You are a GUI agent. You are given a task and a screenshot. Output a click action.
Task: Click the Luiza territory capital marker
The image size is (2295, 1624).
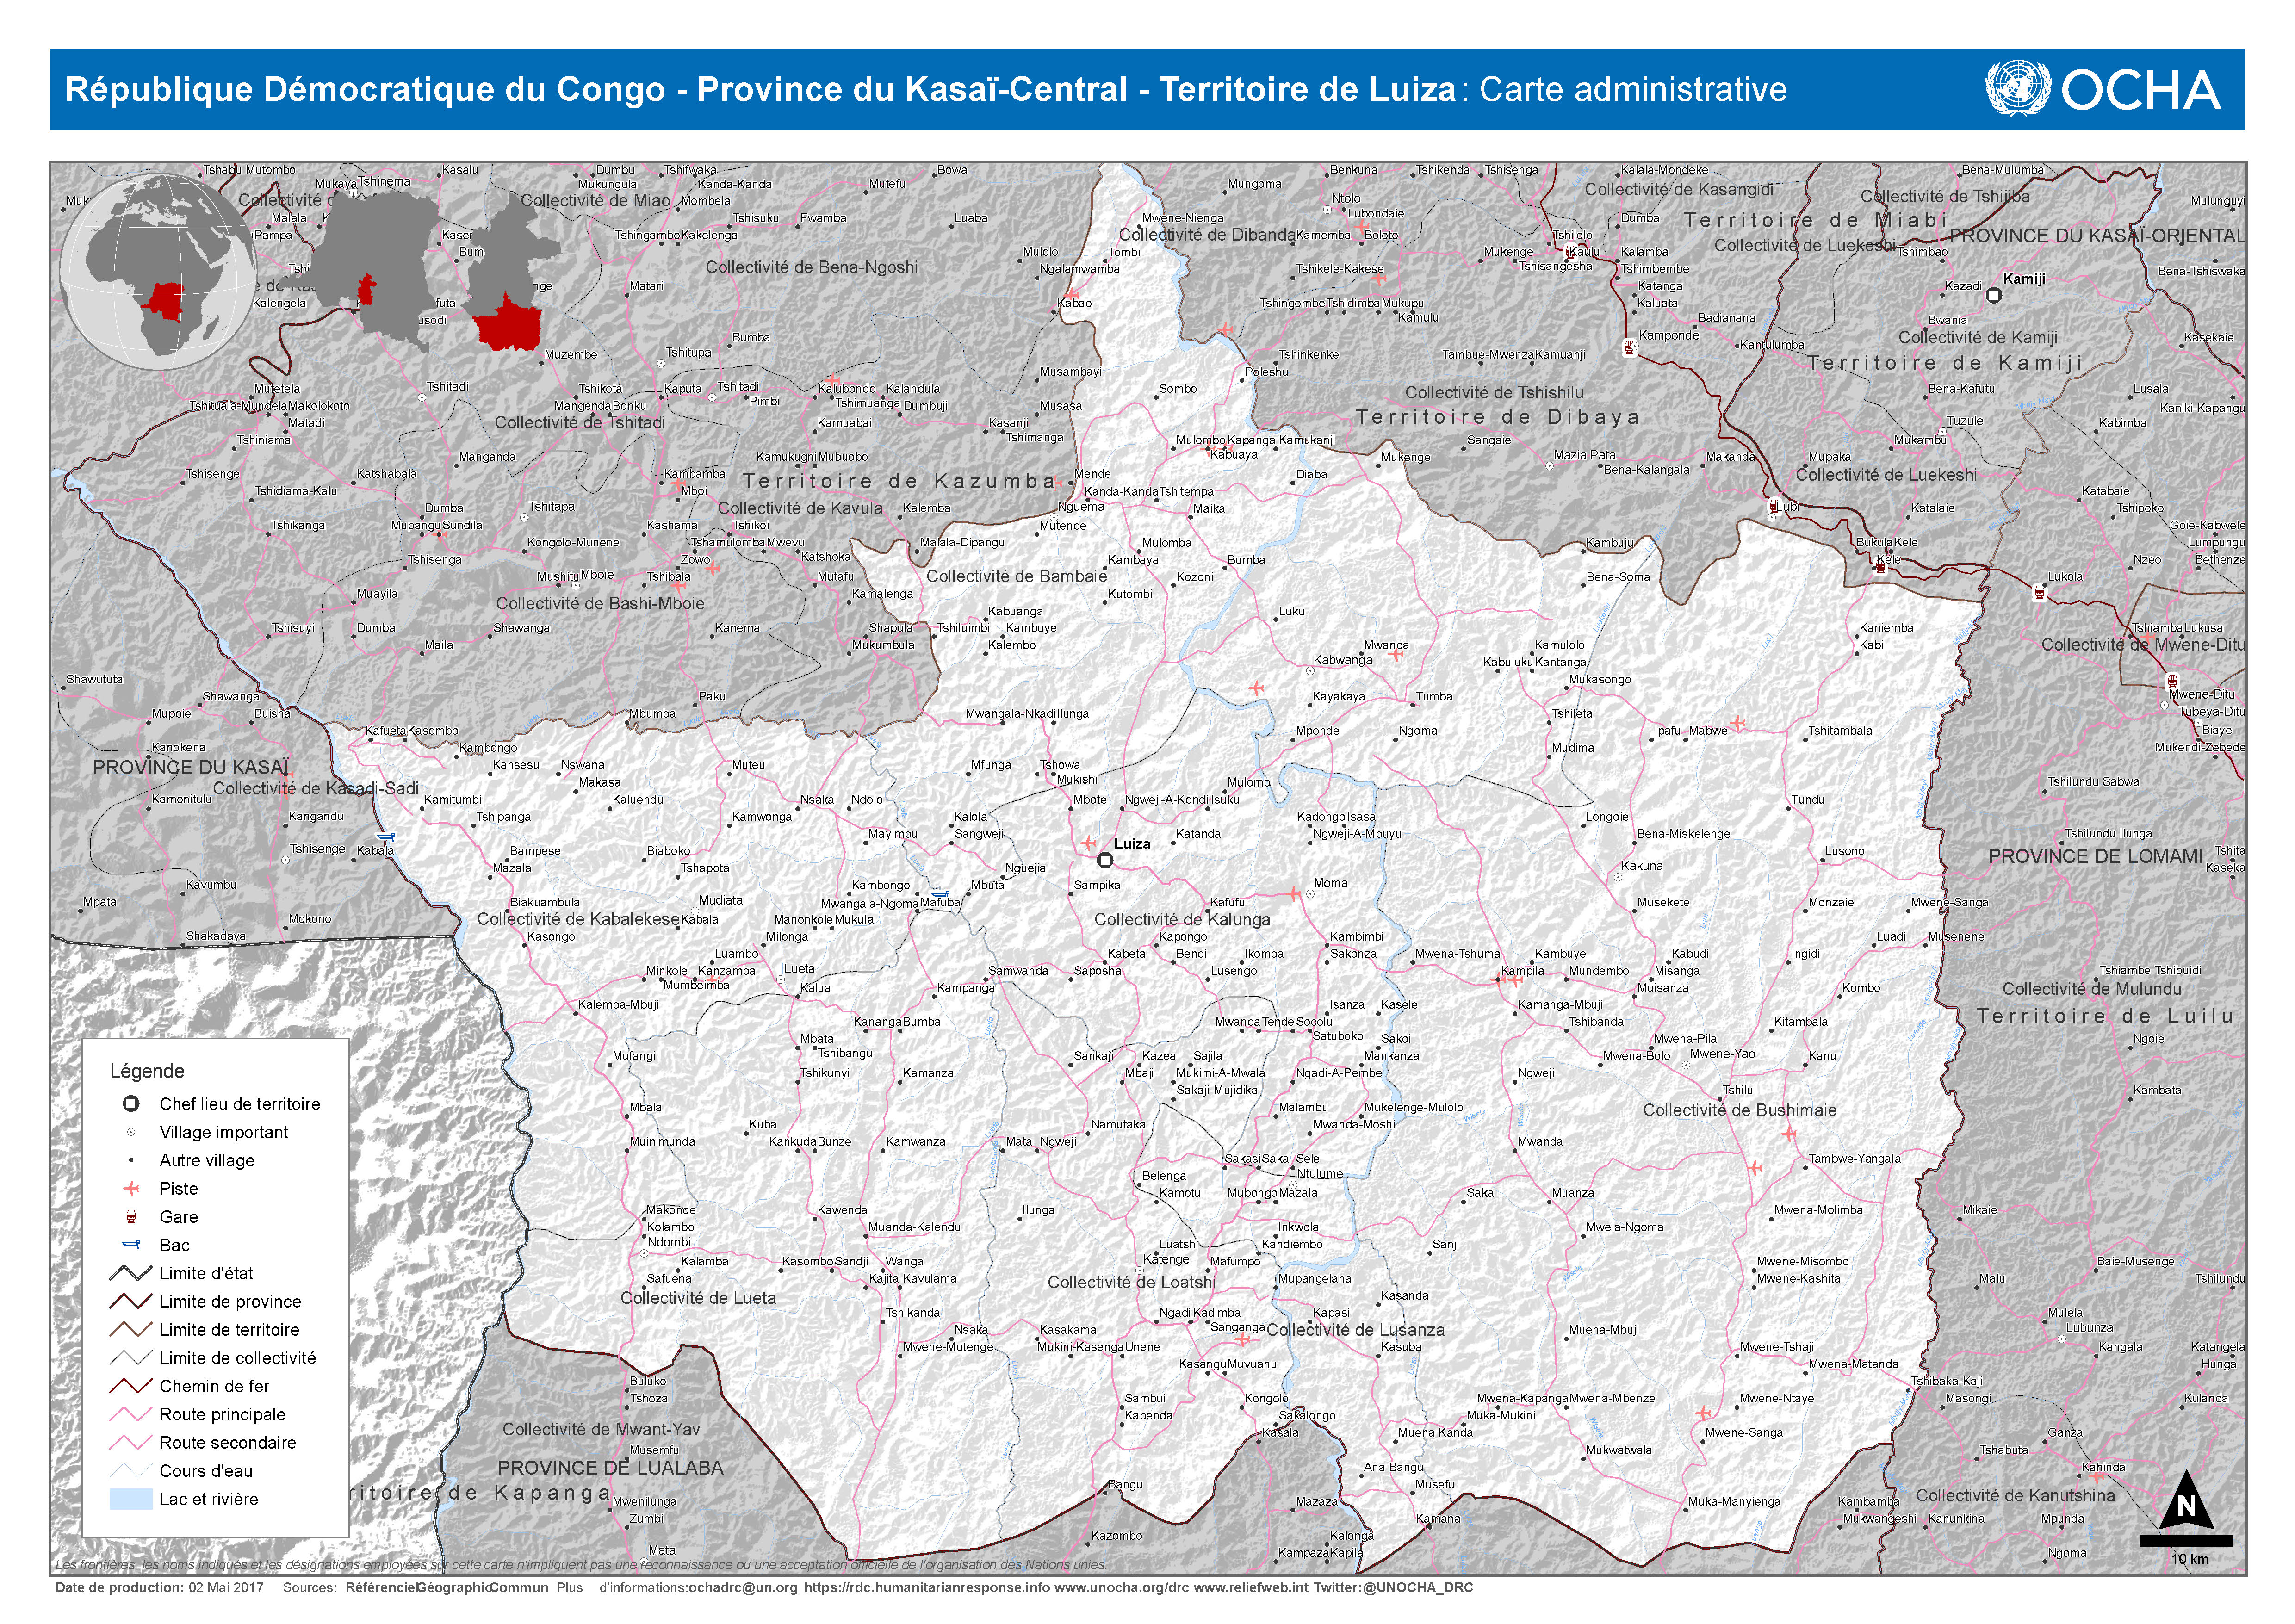pyautogui.click(x=1105, y=860)
